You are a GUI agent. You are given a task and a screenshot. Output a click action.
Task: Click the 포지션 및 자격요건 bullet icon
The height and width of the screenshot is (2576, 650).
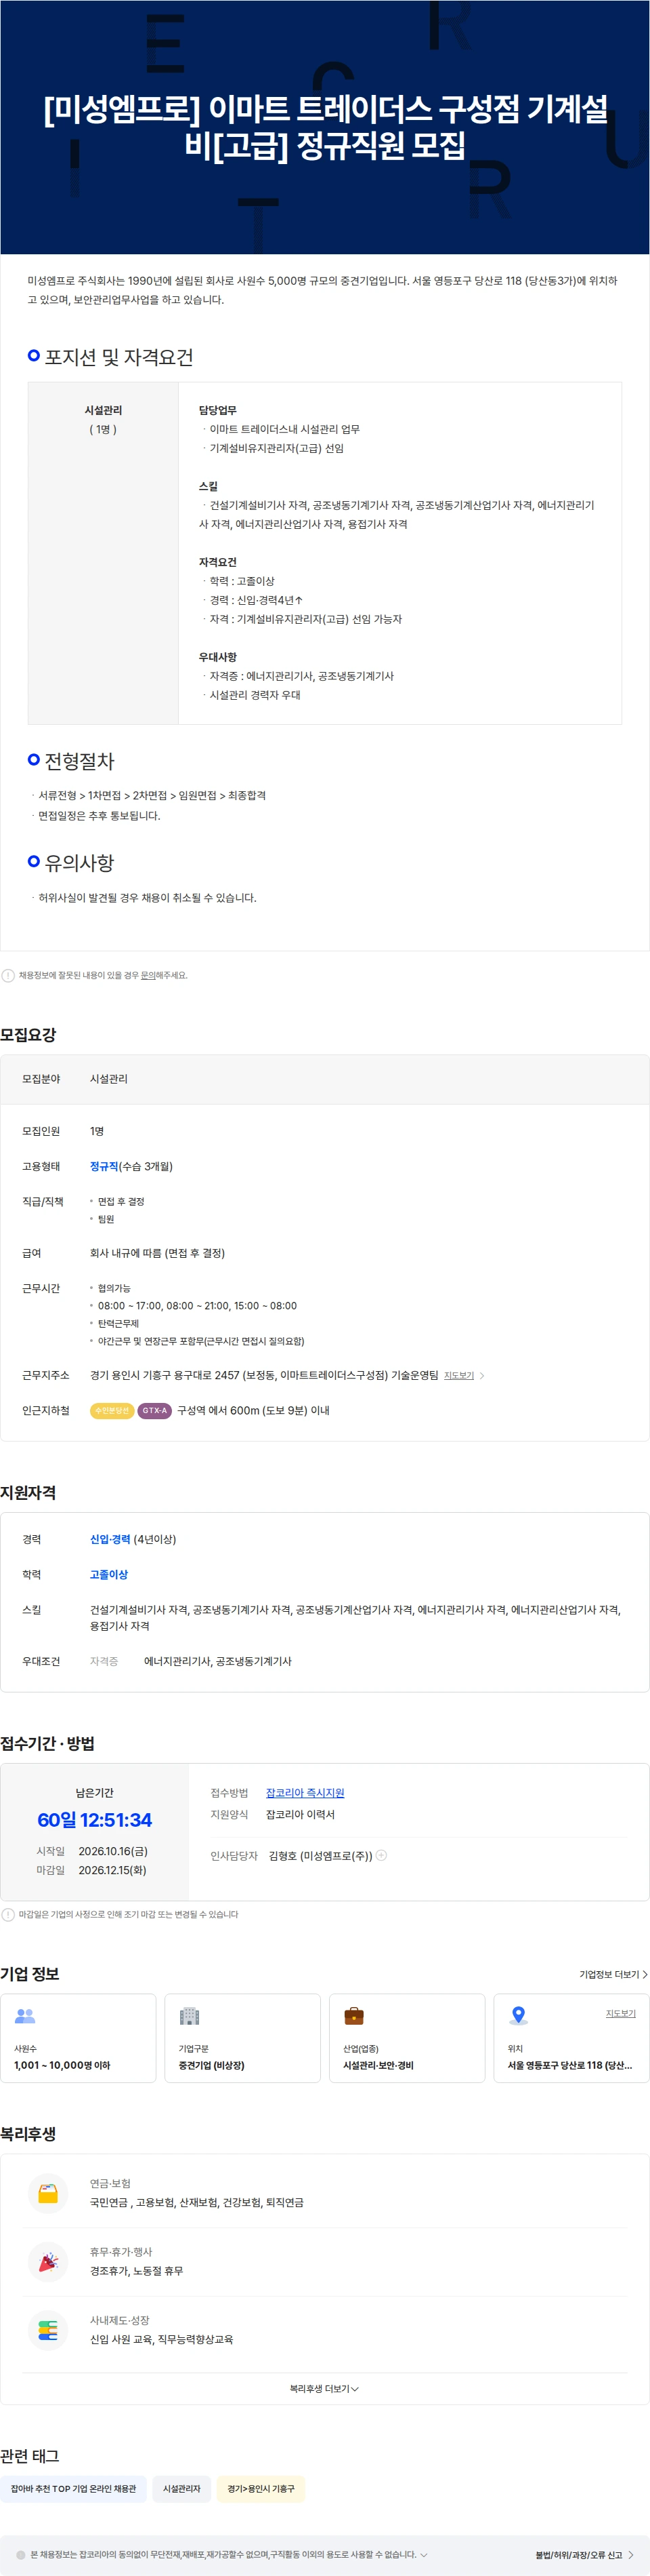point(34,355)
